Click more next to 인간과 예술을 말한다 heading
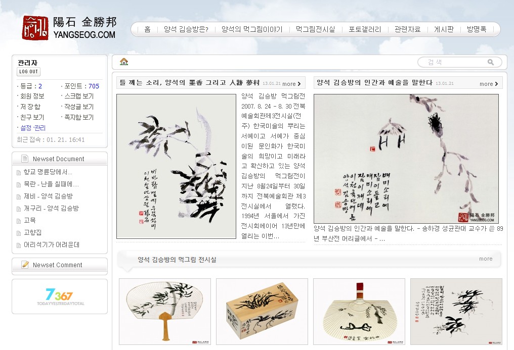 [x=489, y=84]
